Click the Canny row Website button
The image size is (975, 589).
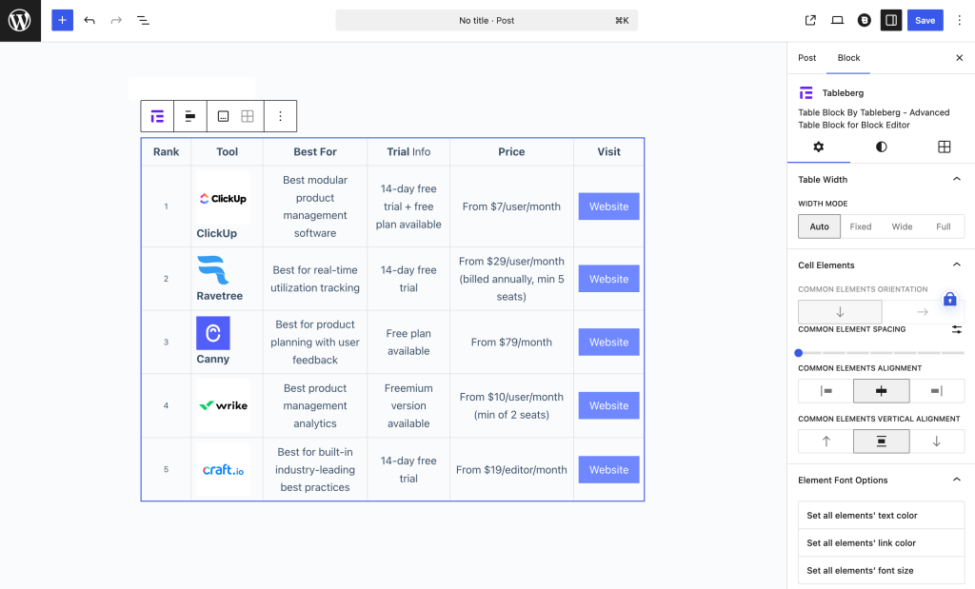point(608,343)
